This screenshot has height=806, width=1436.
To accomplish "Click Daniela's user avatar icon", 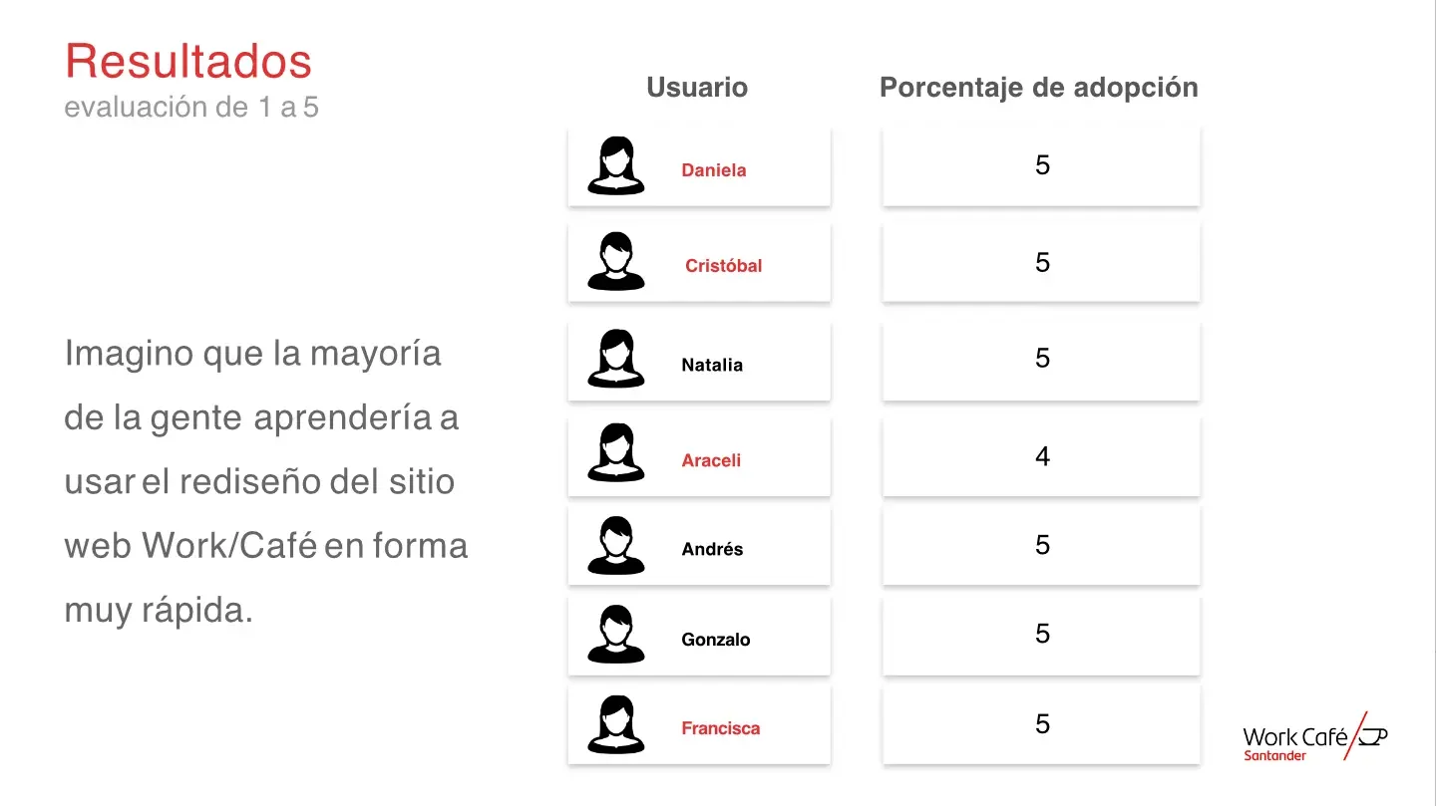I will pos(615,165).
